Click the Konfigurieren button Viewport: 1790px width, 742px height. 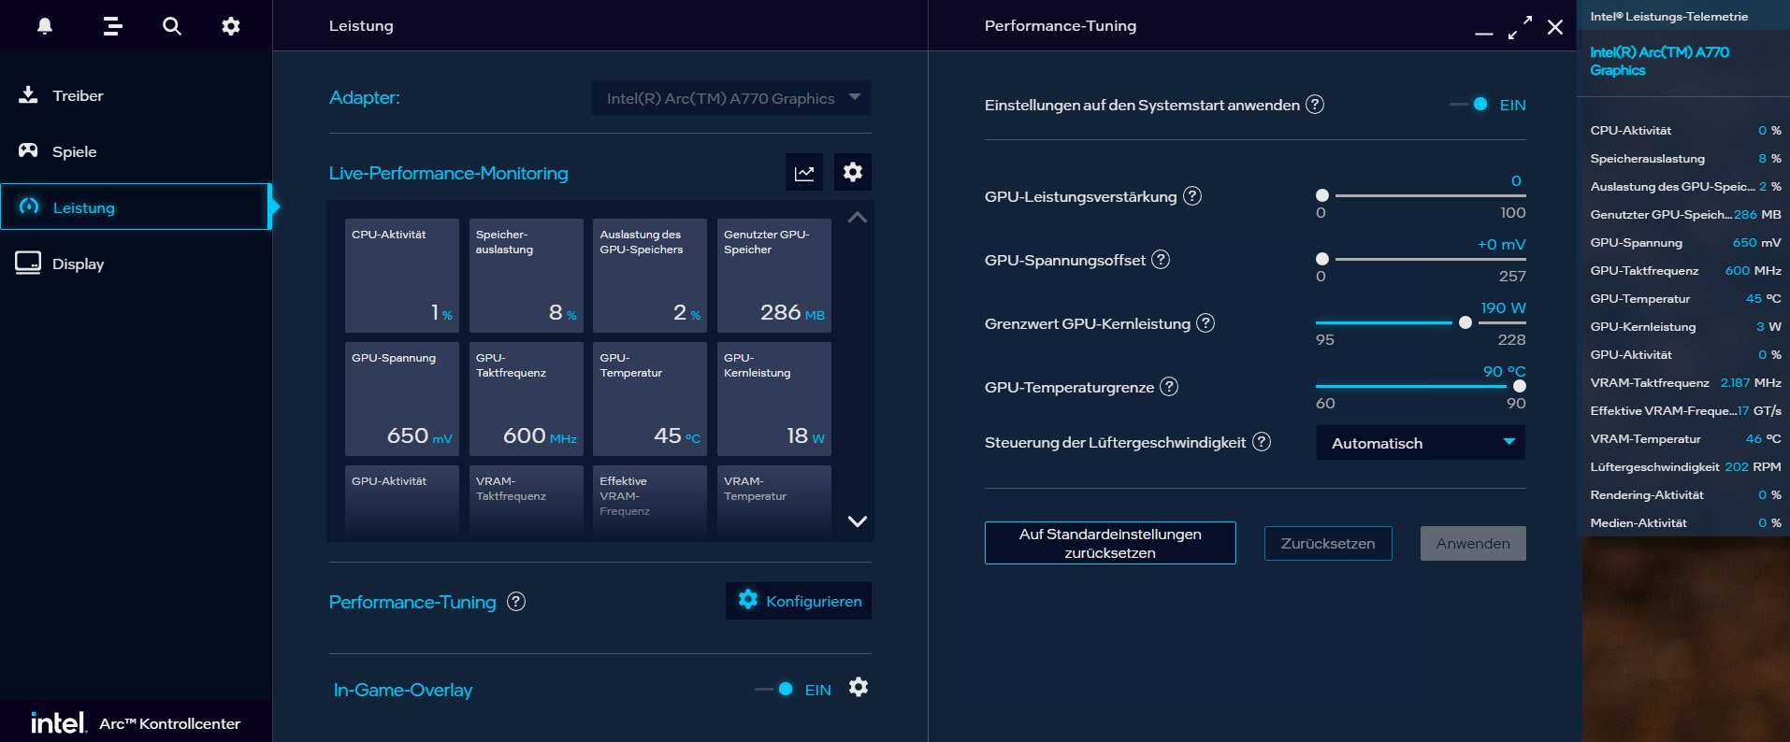coord(799,601)
